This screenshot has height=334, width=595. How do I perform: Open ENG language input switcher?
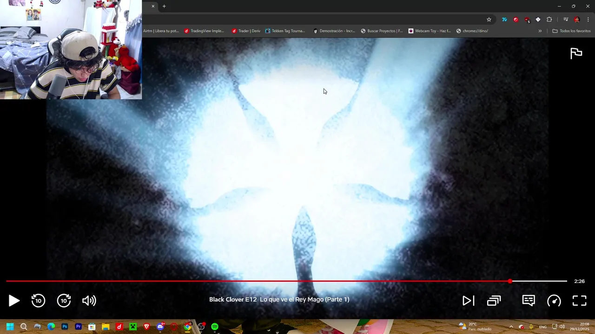(542, 327)
